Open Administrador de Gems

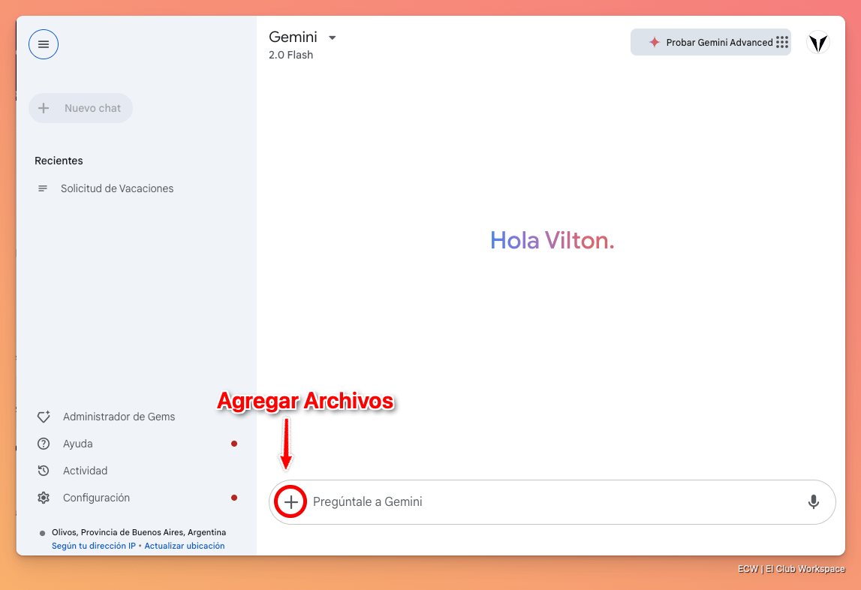tap(119, 417)
